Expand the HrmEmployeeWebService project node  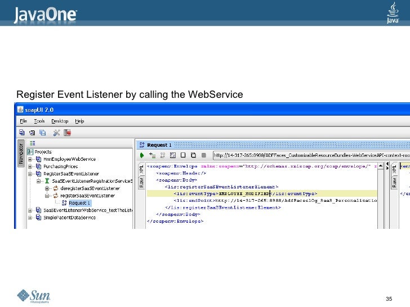pyautogui.click(x=29, y=159)
